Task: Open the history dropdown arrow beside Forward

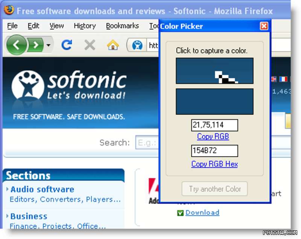Action: 48,46
